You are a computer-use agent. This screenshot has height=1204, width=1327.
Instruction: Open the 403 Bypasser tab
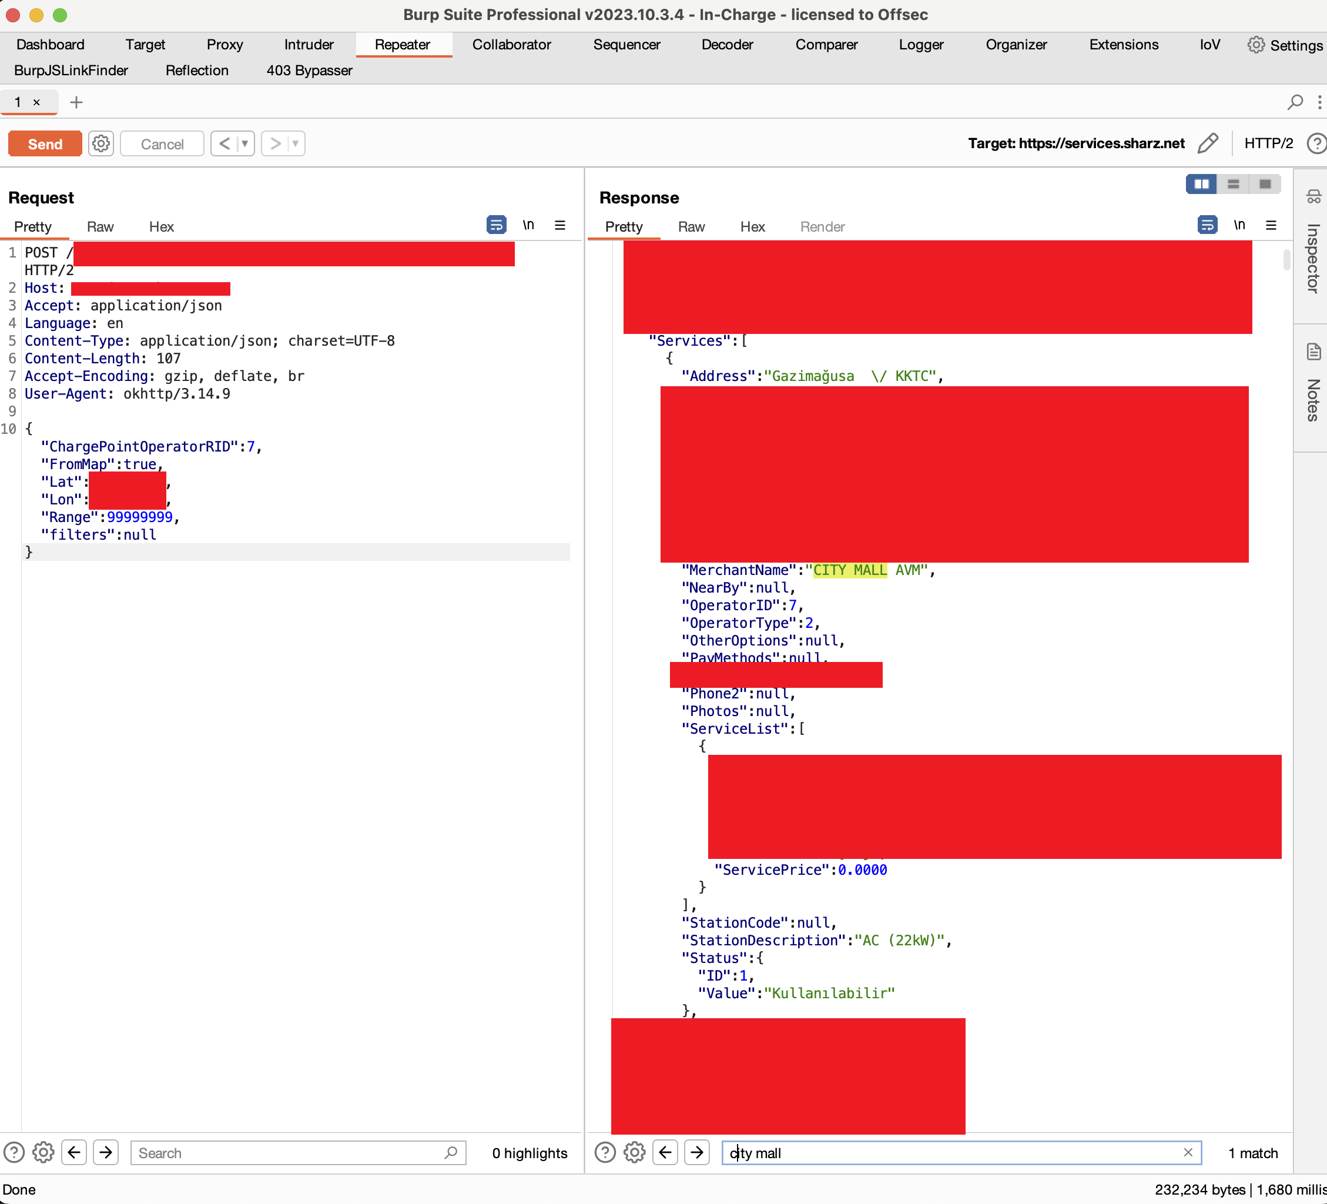coord(309,70)
